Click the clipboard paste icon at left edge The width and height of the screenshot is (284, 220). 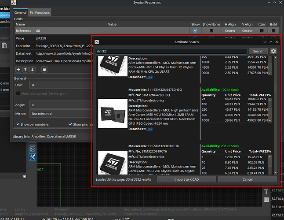(x=4, y=45)
